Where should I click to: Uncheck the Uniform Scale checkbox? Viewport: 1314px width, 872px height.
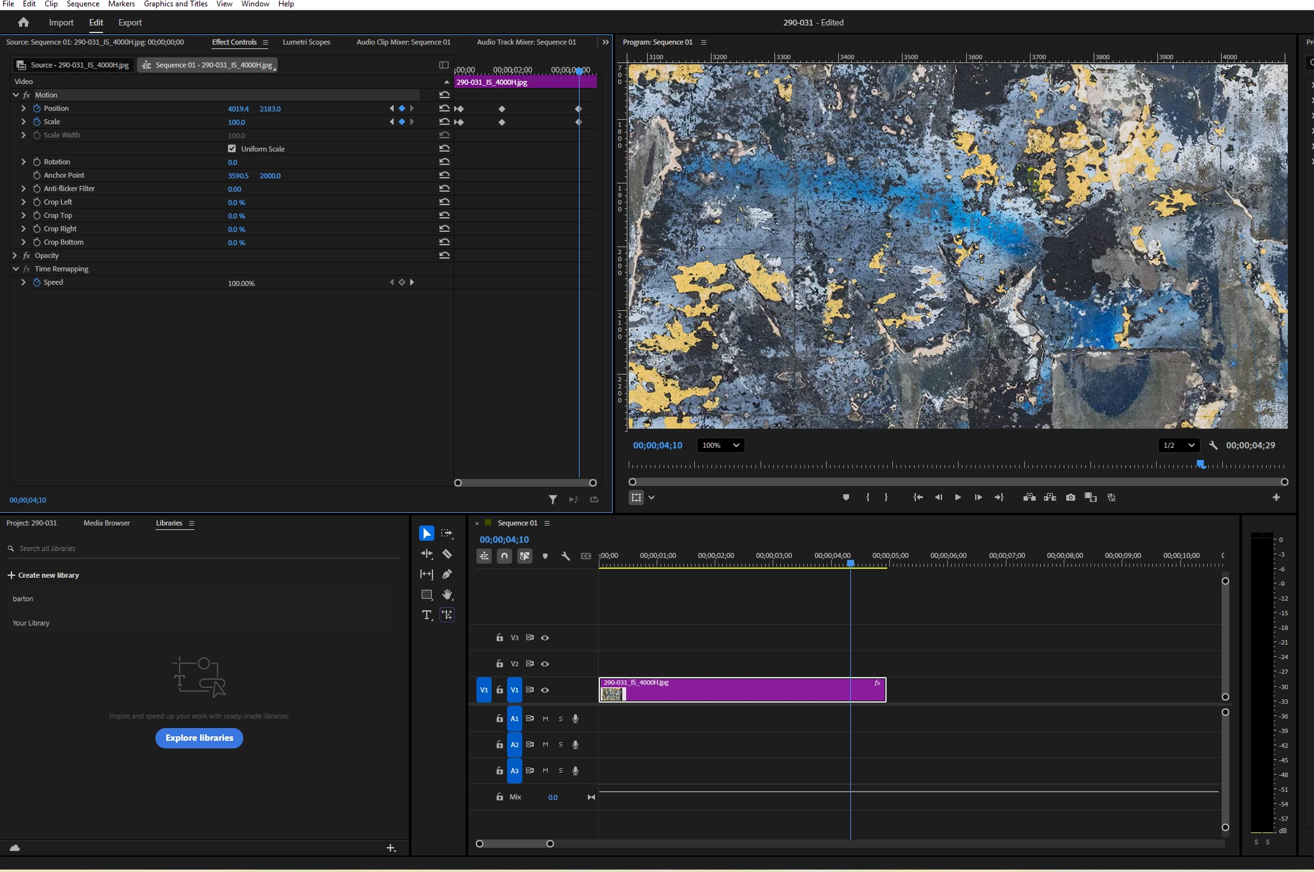(232, 148)
